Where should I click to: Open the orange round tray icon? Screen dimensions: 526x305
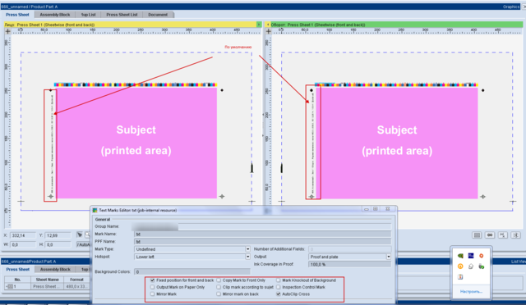460,266
